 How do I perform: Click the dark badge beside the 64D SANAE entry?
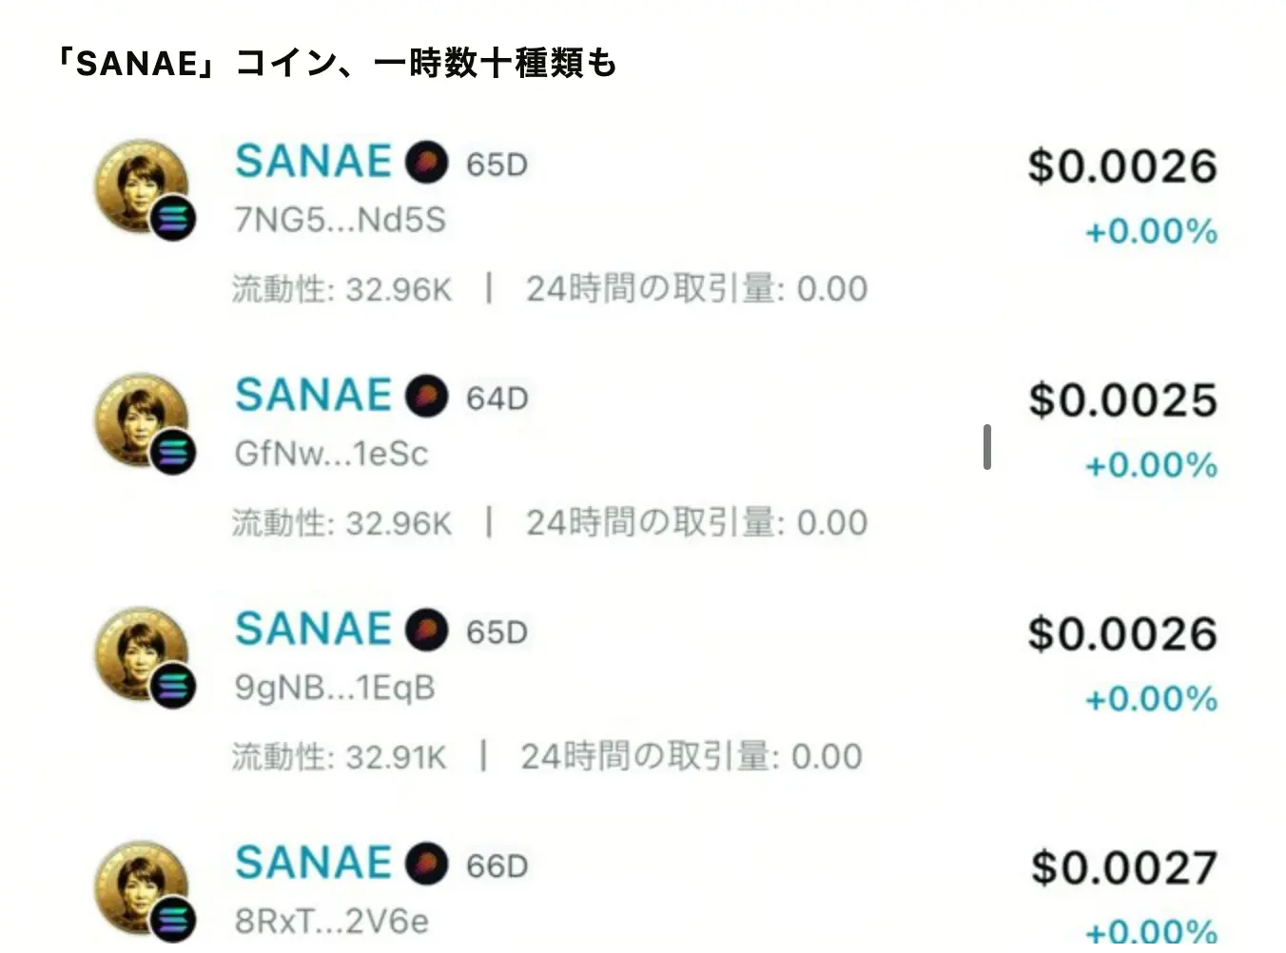coord(427,397)
